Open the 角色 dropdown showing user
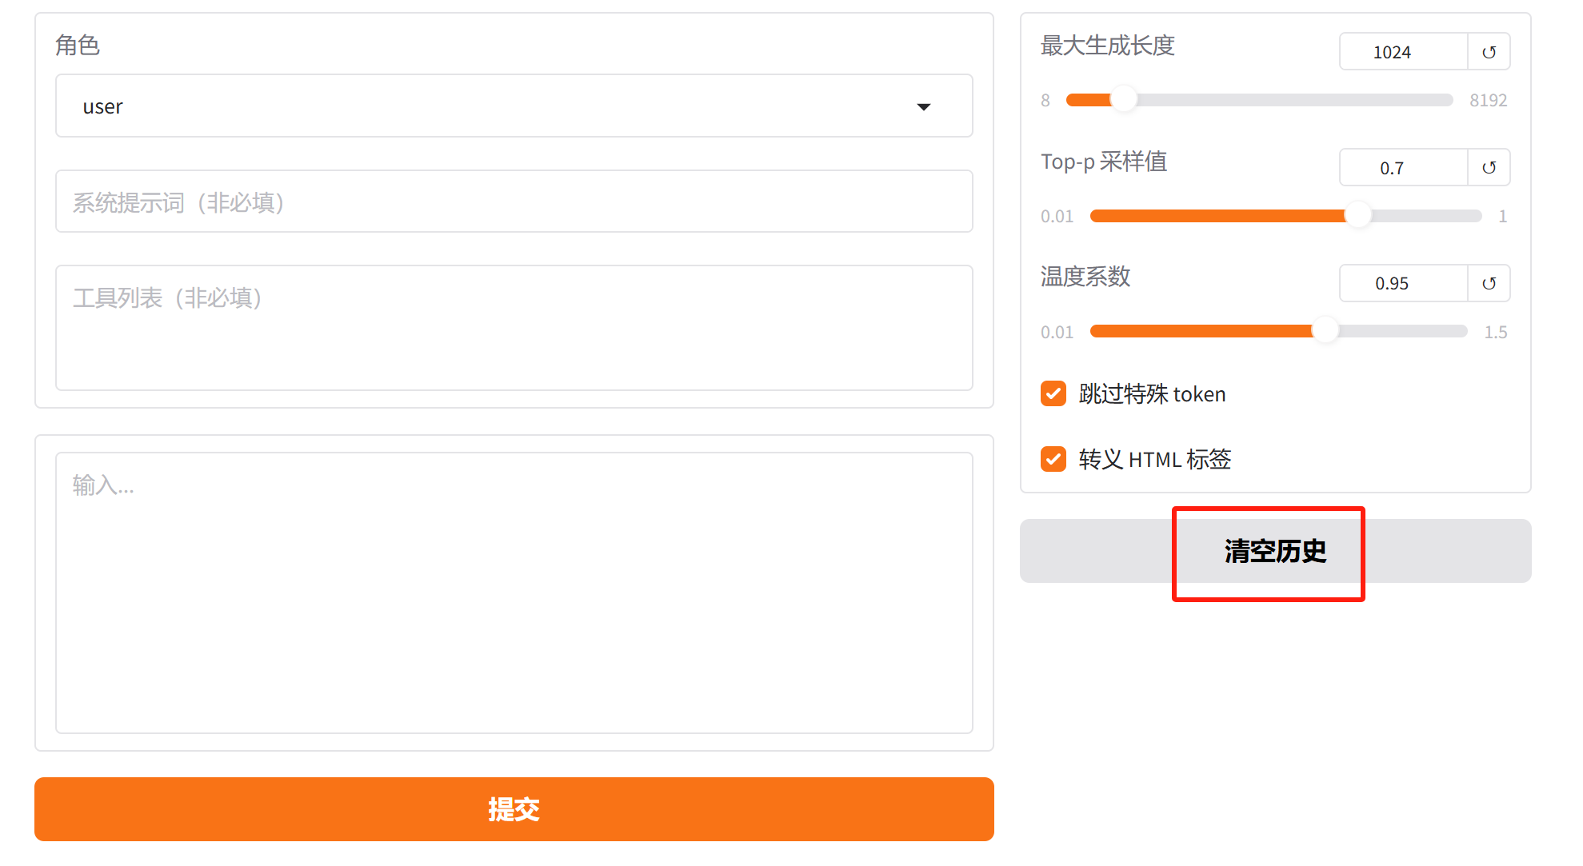 [x=514, y=106]
